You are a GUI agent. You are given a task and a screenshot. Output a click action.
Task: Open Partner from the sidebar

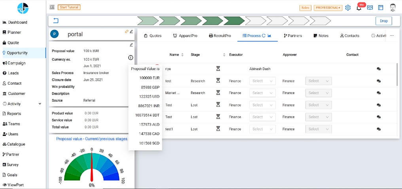point(11,155)
